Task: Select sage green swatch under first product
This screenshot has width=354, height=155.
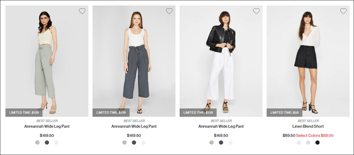Action: pos(37,143)
